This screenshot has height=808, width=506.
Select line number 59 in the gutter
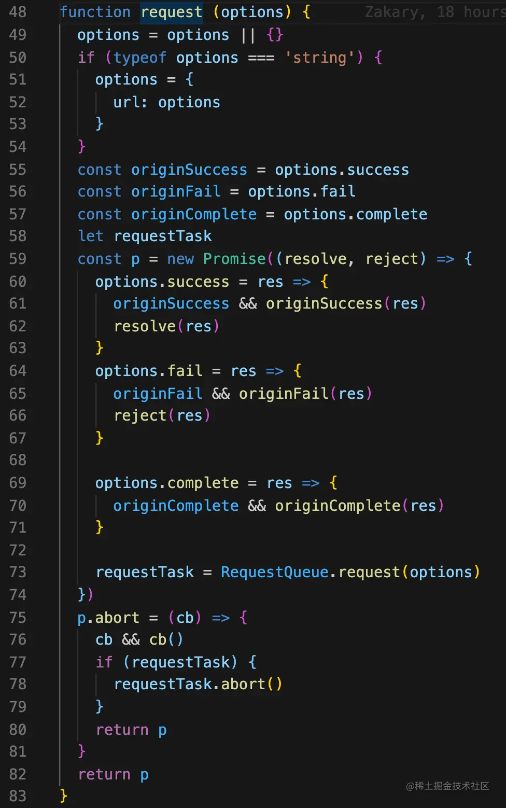coord(18,259)
